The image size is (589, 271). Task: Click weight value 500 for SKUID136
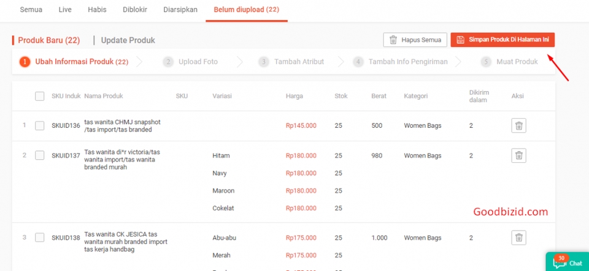[377, 126]
